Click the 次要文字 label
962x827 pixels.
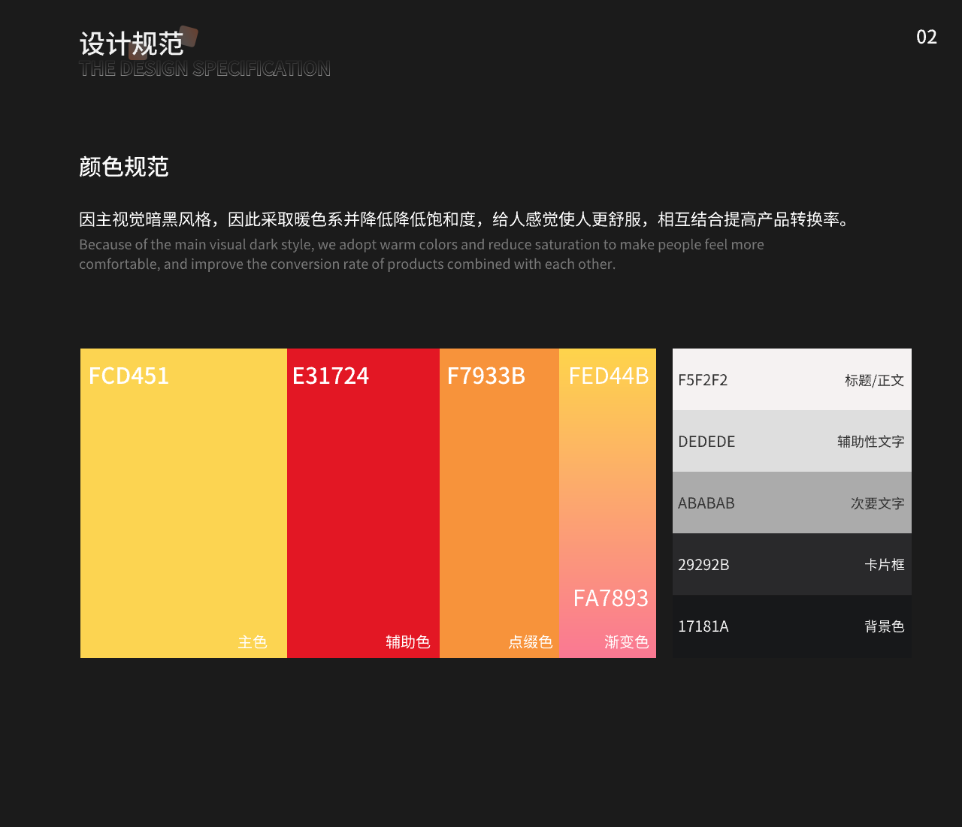pyautogui.click(x=878, y=503)
